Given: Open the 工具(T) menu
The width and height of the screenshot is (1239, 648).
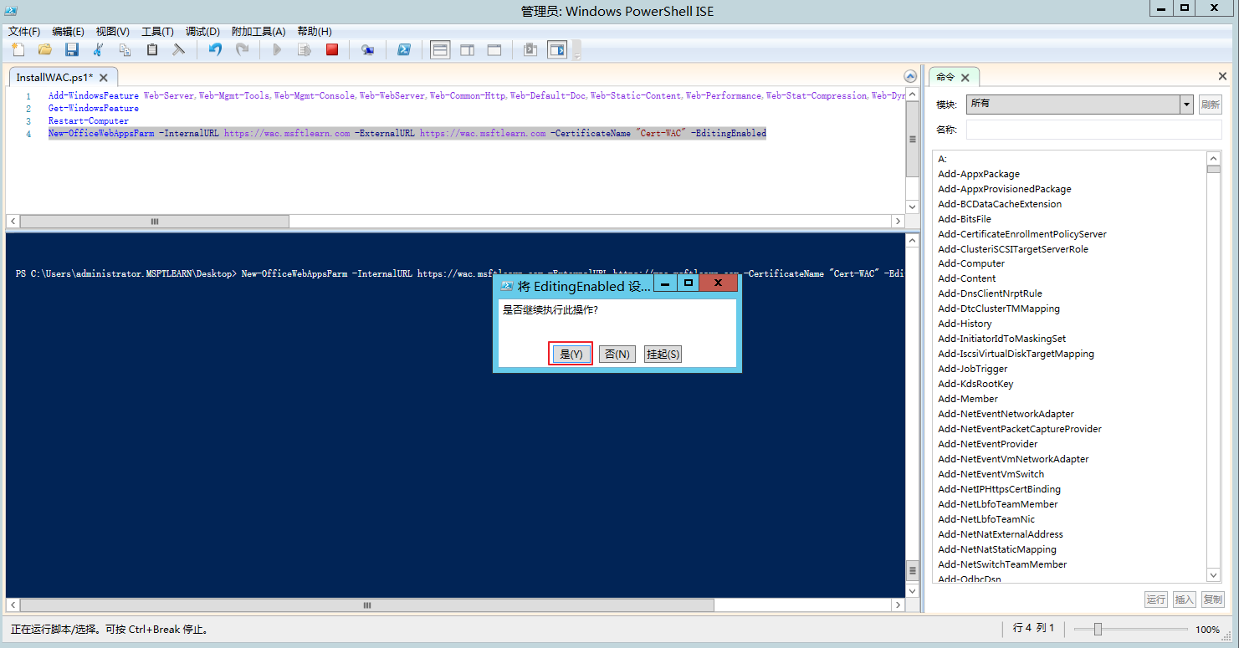Looking at the screenshot, I should pos(157,31).
